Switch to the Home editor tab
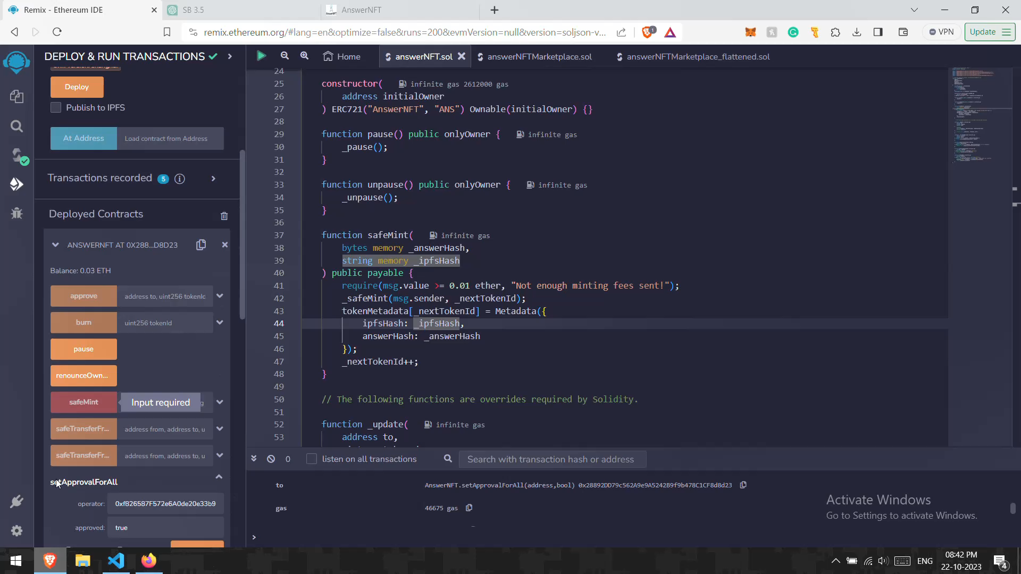This screenshot has width=1021, height=574. pos(342,56)
